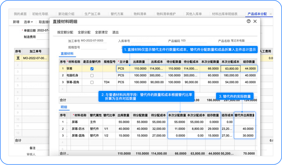
Task: Click 本次分配成本 cell 54,000.00
Action: point(231,82)
